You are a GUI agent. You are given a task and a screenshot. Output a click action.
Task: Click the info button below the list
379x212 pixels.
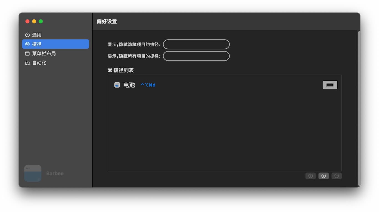coord(310,176)
